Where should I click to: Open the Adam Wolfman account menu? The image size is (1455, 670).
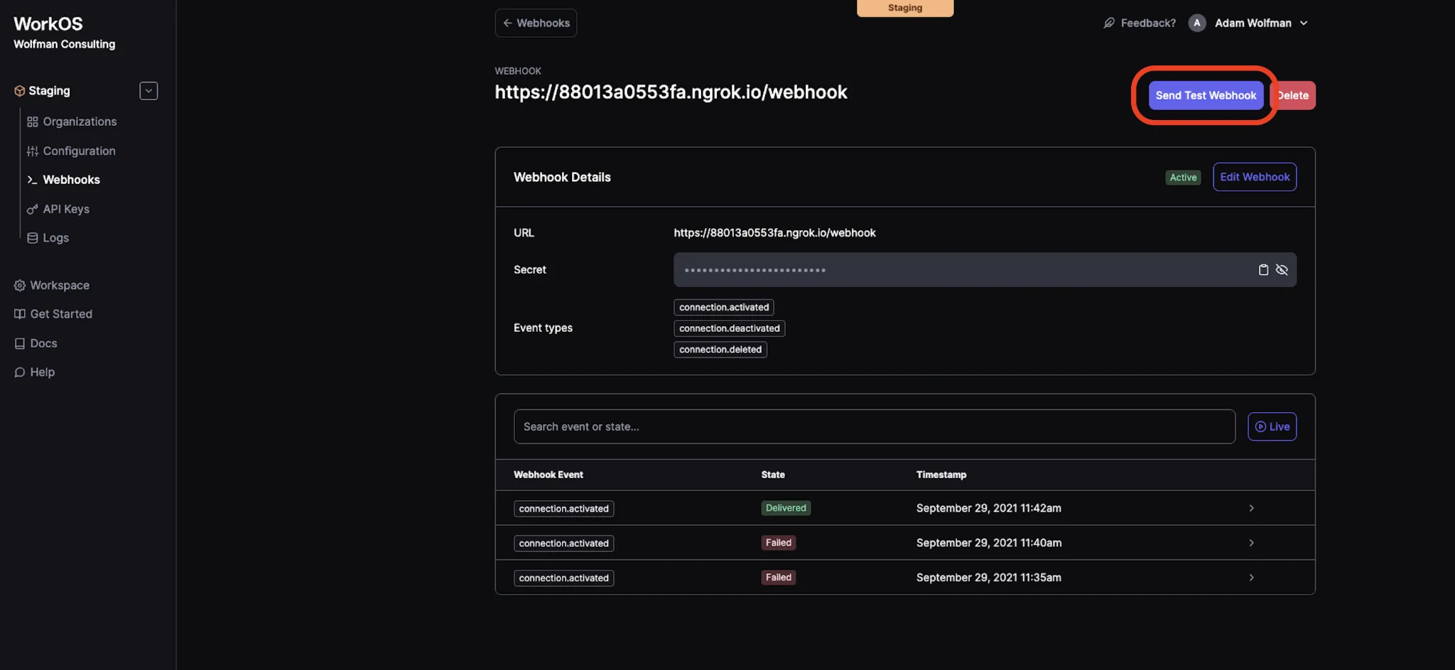pyautogui.click(x=1261, y=23)
